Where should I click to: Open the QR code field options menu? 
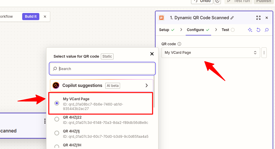click(x=264, y=53)
